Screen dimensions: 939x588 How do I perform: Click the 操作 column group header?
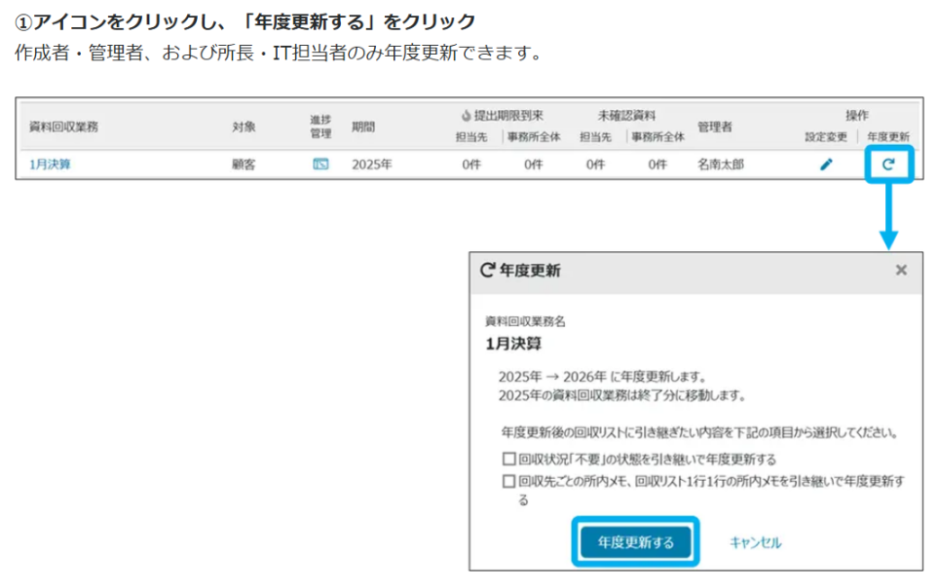856,115
